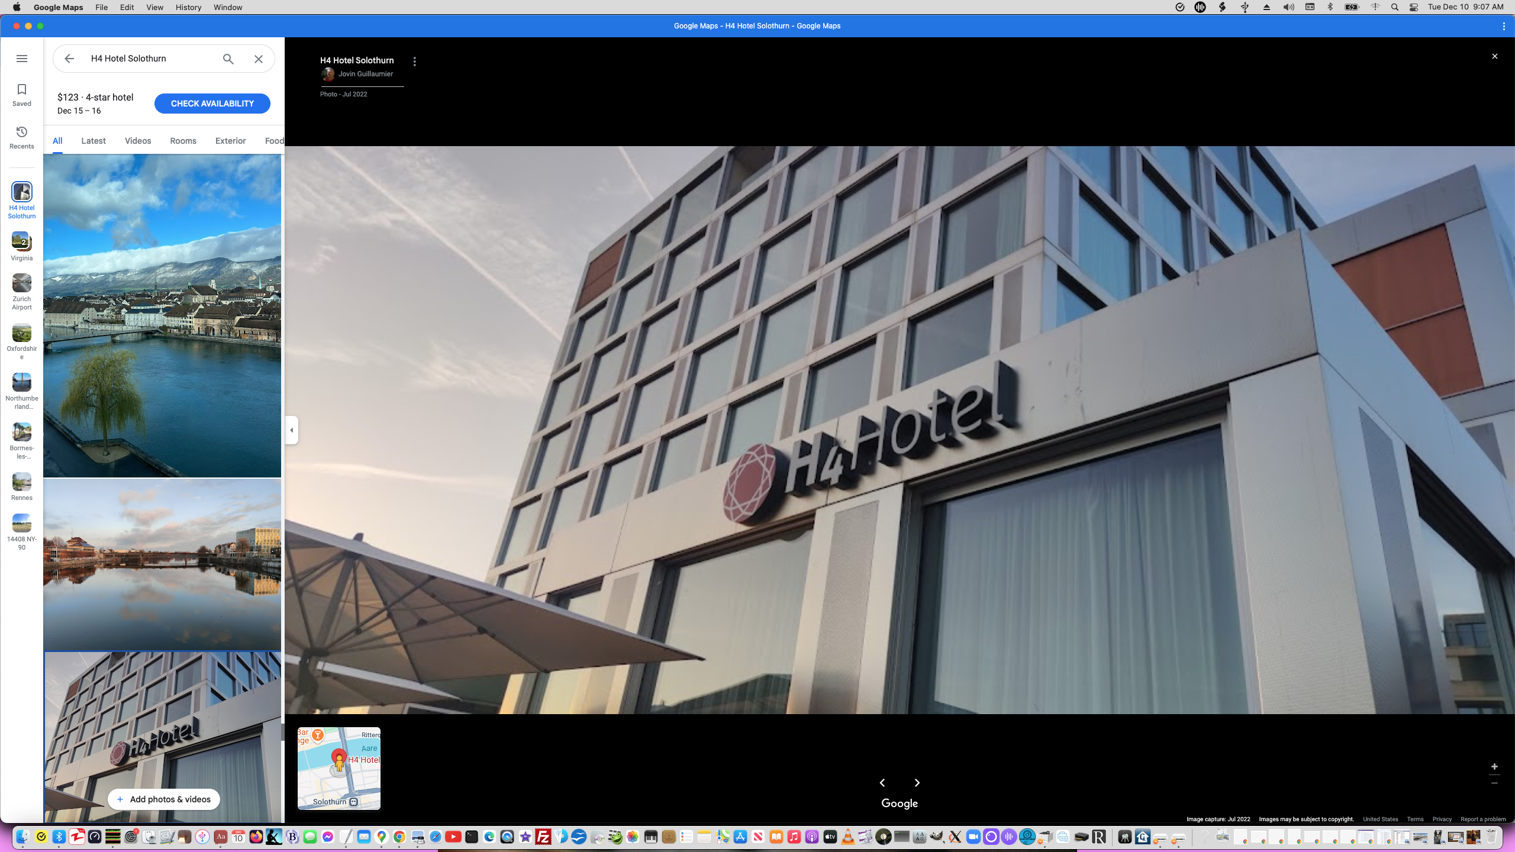The image size is (1515, 852).
Task: Close the photo viewer
Action: tap(1494, 56)
